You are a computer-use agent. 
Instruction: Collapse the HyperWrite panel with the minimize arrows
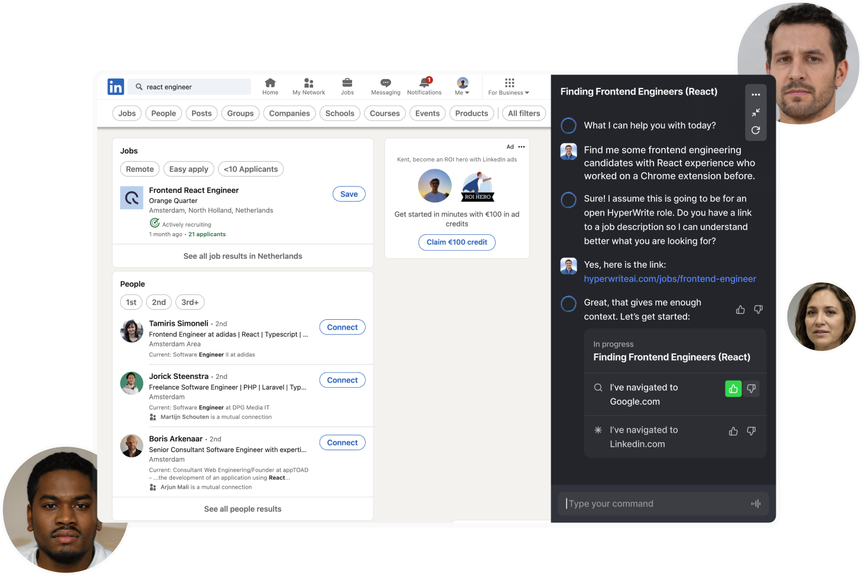(756, 112)
